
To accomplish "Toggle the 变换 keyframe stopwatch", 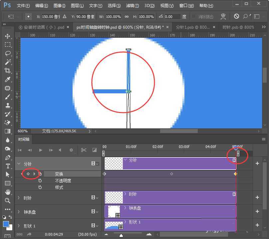I will click(40, 174).
